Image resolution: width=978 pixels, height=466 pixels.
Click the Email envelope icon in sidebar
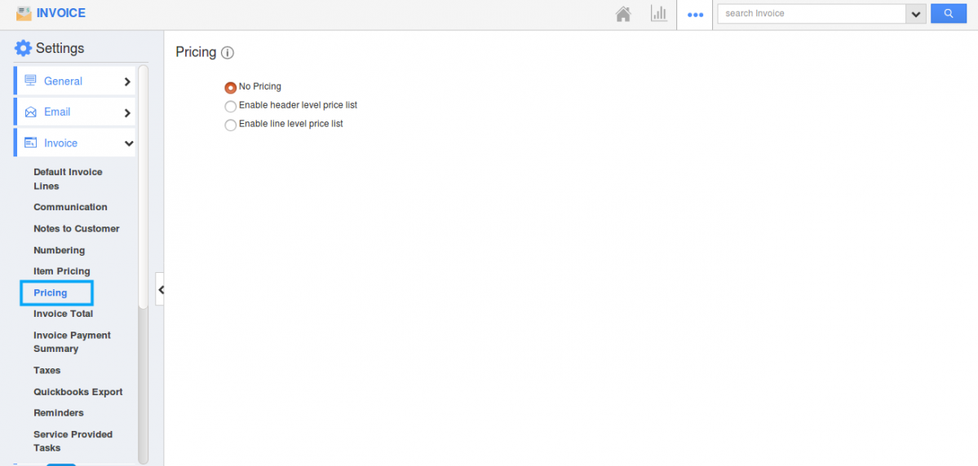tap(30, 112)
